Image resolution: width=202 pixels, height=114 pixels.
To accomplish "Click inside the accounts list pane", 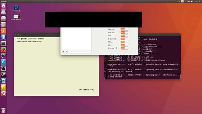I will [x=76, y=39].
